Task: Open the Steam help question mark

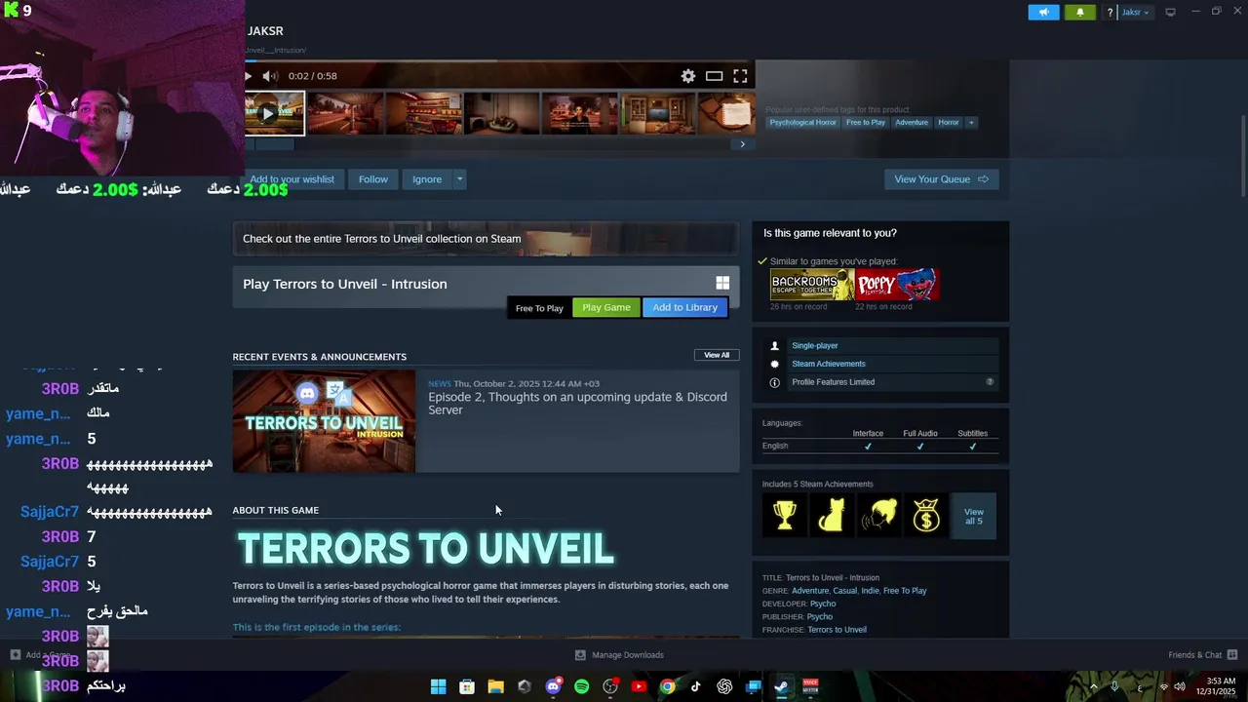Action: [1110, 12]
